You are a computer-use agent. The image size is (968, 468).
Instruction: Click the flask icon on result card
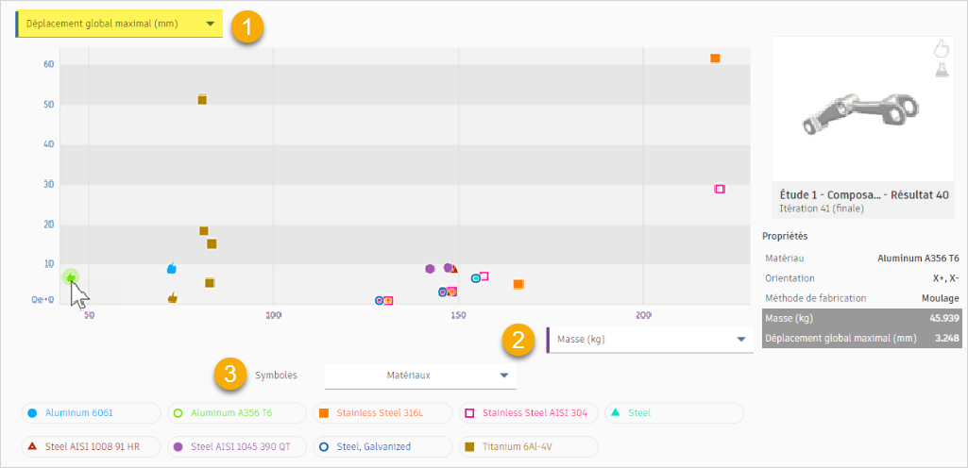tap(941, 69)
